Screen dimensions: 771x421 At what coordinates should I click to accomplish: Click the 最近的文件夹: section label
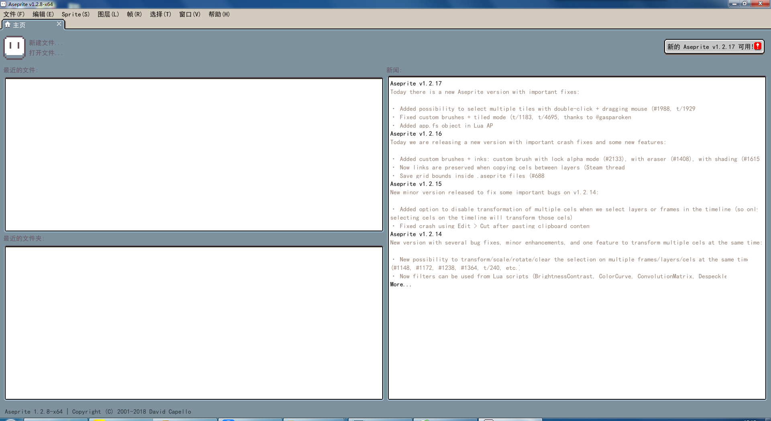(24, 238)
